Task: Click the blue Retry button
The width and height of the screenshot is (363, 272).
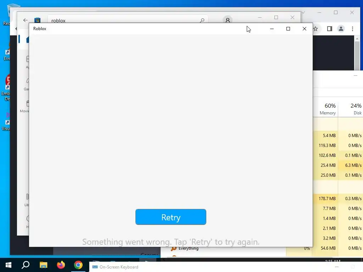Action: tap(171, 217)
